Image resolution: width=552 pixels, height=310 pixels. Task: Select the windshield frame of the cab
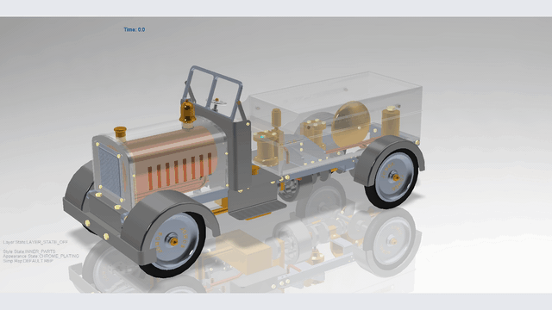[x=213, y=92]
